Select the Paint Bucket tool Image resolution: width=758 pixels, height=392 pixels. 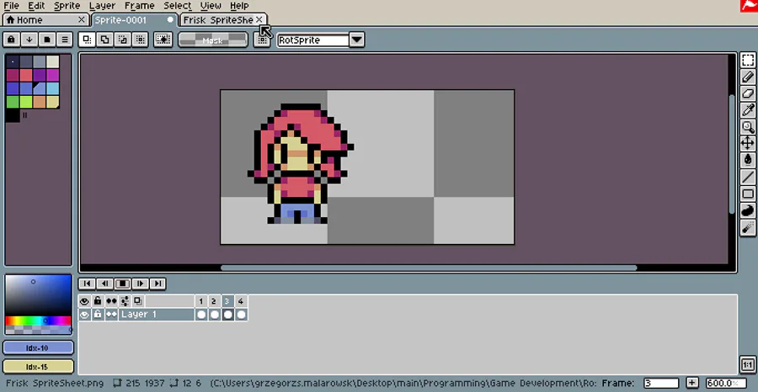pyautogui.click(x=748, y=160)
